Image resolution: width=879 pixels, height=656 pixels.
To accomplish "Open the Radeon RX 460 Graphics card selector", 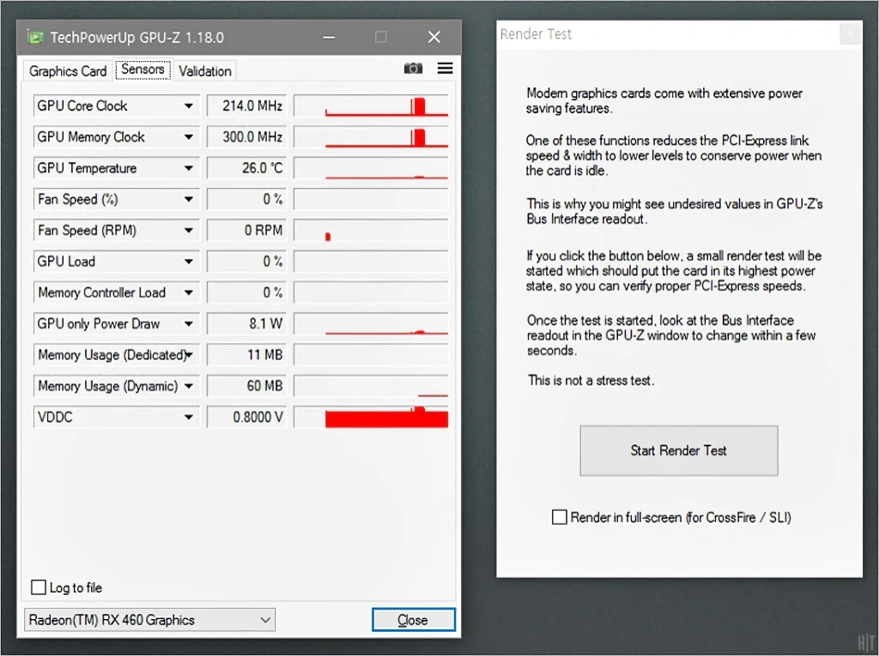I will point(149,620).
